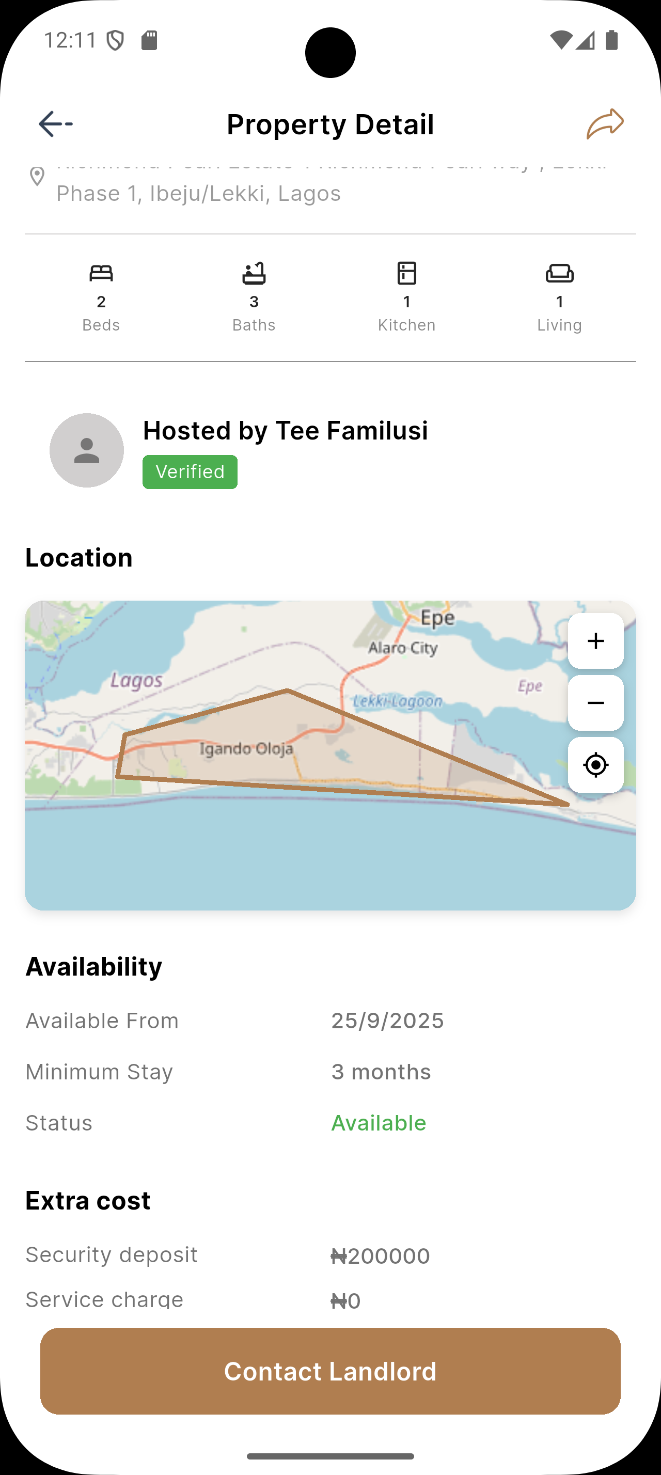
Task: Tap the green Available status text
Action: pyautogui.click(x=379, y=1123)
